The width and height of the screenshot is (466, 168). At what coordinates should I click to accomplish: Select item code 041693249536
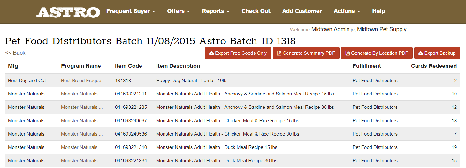[131, 134]
